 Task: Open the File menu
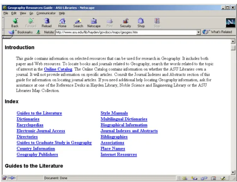click(6, 13)
